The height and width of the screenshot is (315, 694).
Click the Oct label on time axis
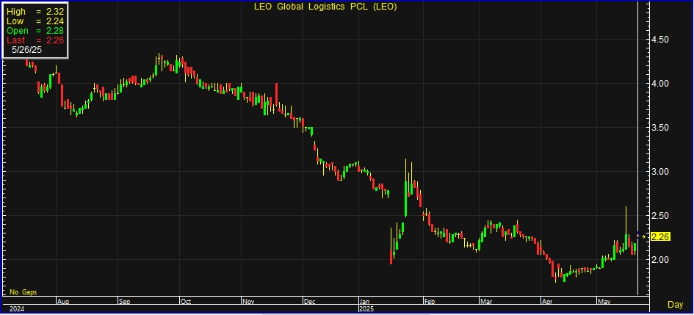tap(186, 301)
